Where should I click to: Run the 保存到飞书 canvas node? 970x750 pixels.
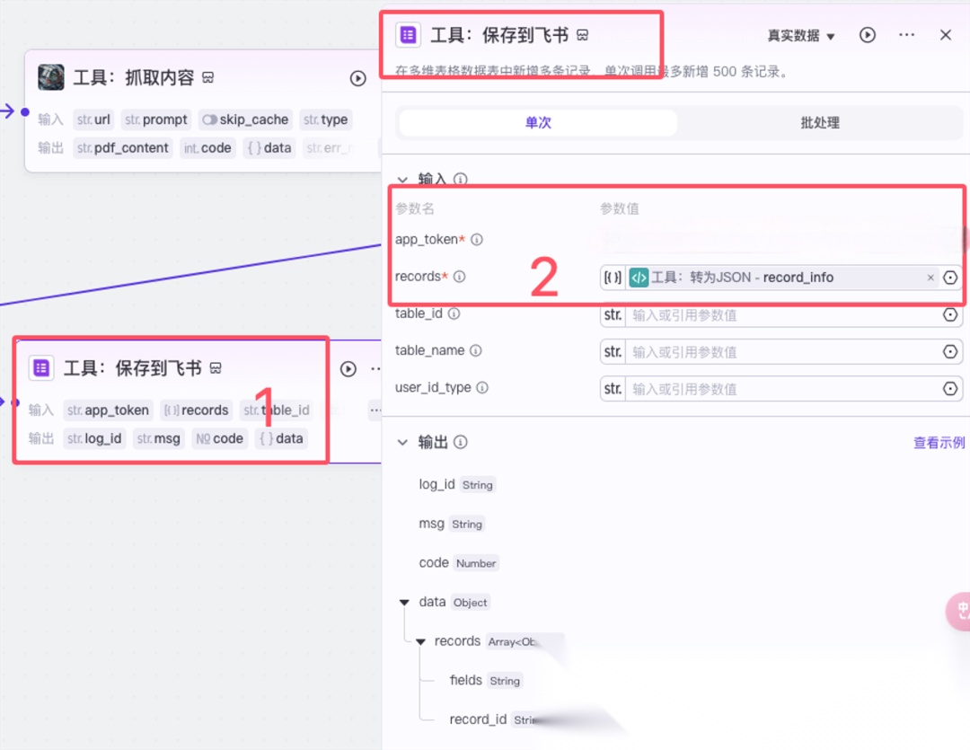coord(348,369)
